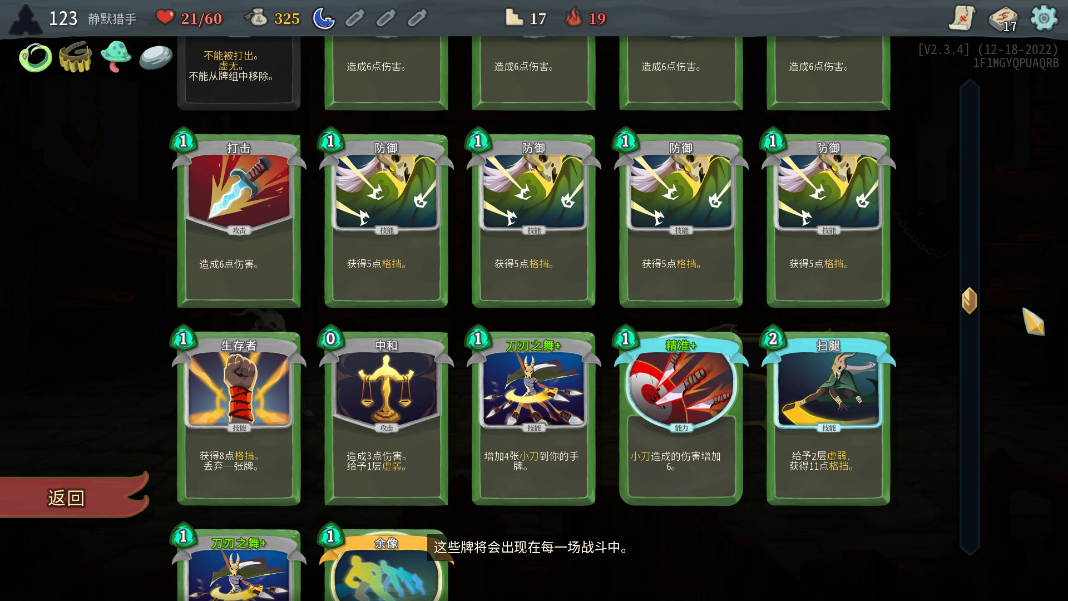The width and height of the screenshot is (1068, 601).
Task: Click the blue crescent moon icon
Action: (324, 18)
